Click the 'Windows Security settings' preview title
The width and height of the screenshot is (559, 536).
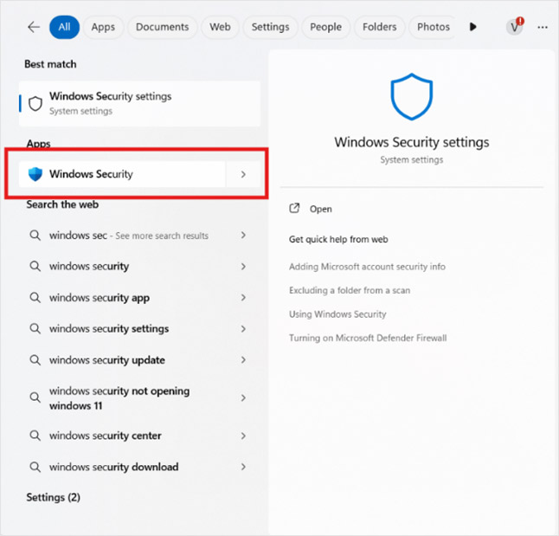point(412,142)
